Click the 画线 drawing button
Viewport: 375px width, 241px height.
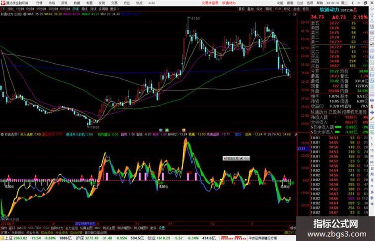269,9
